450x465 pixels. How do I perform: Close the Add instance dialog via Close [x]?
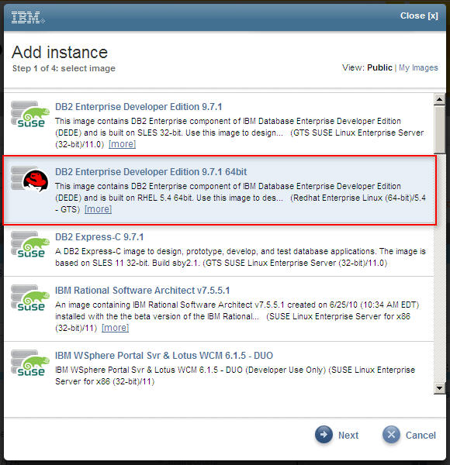coord(419,15)
